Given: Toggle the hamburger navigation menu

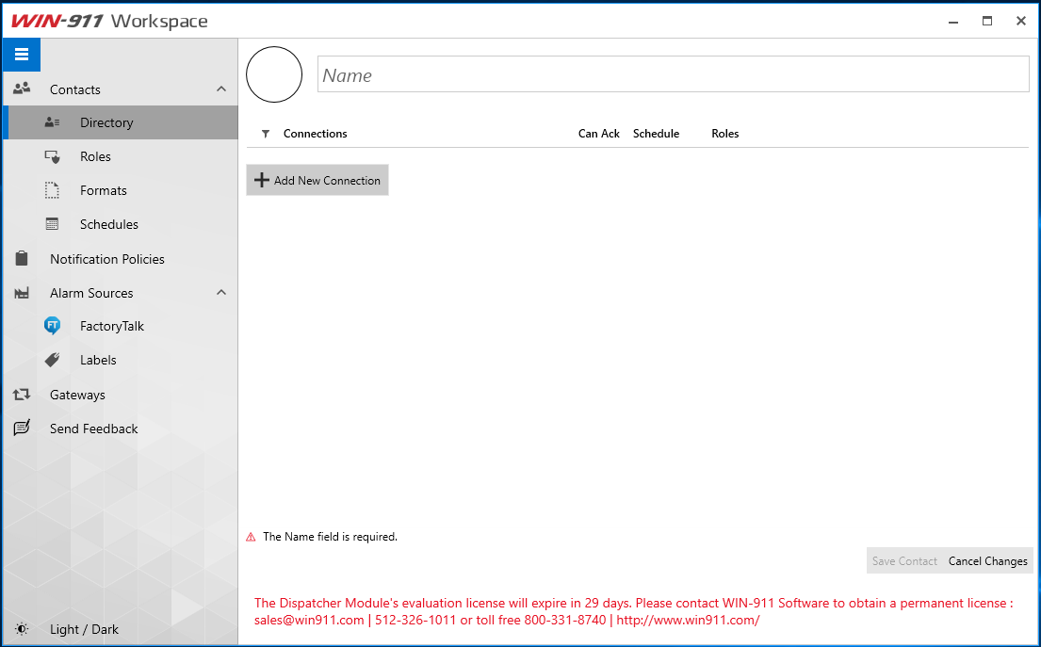Looking at the screenshot, I should coord(22,55).
